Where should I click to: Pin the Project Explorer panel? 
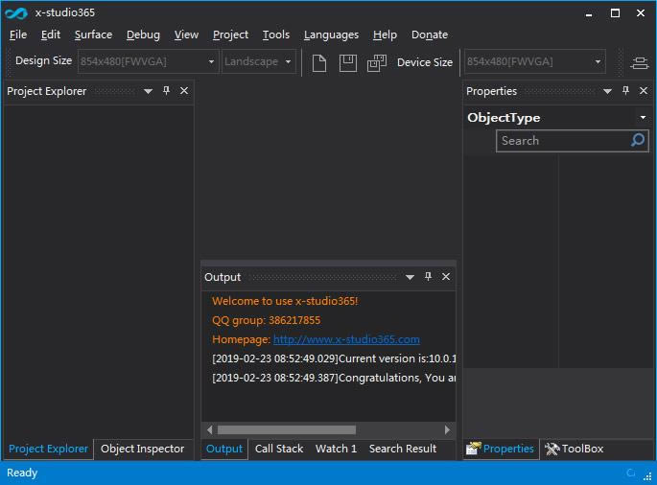coord(166,90)
